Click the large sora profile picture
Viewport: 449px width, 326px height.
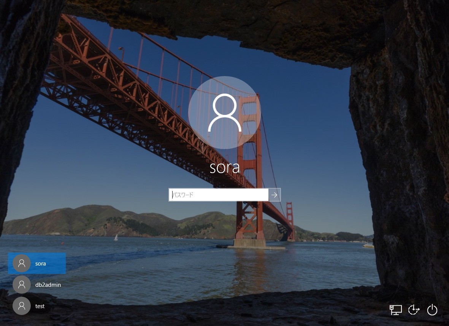pyautogui.click(x=224, y=113)
